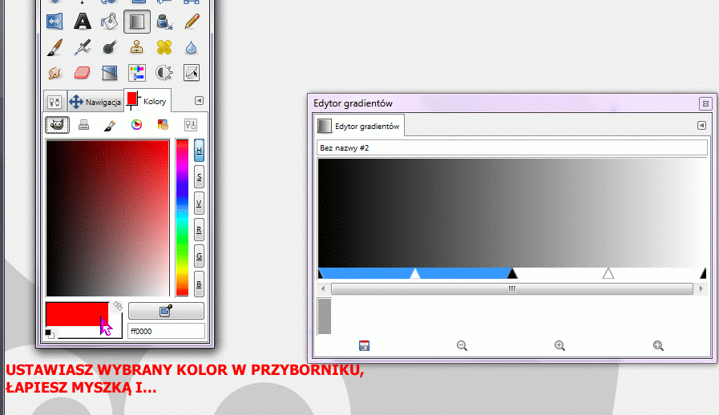Select the R red channel button
Viewport: 719px width, 415px height.
click(x=199, y=229)
